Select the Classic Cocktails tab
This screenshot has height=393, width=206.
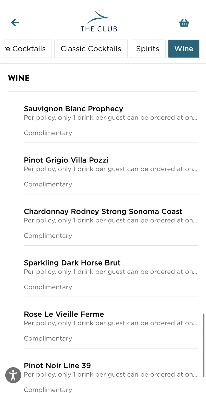91,49
